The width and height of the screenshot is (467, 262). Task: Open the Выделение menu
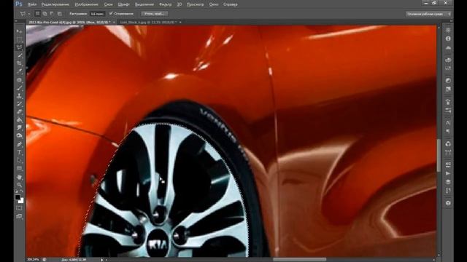(x=144, y=4)
